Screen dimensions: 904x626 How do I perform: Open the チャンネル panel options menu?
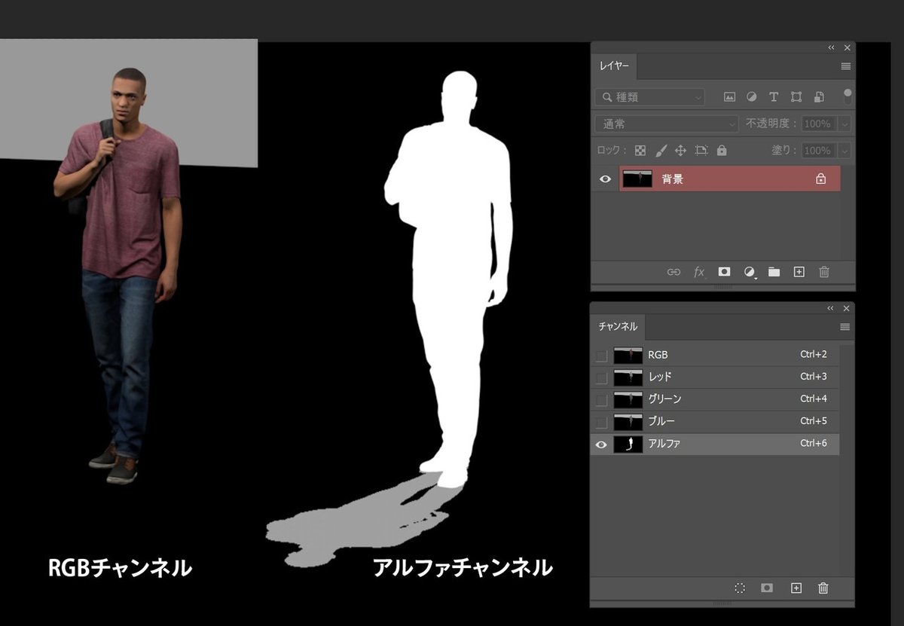pyautogui.click(x=845, y=327)
